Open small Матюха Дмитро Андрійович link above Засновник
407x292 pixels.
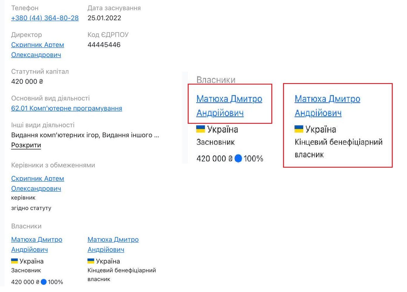click(x=37, y=245)
